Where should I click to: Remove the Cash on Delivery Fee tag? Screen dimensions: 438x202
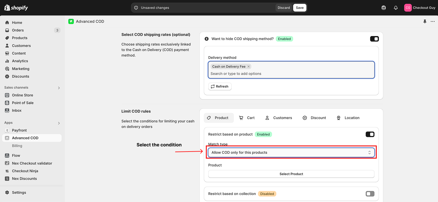[x=248, y=67]
